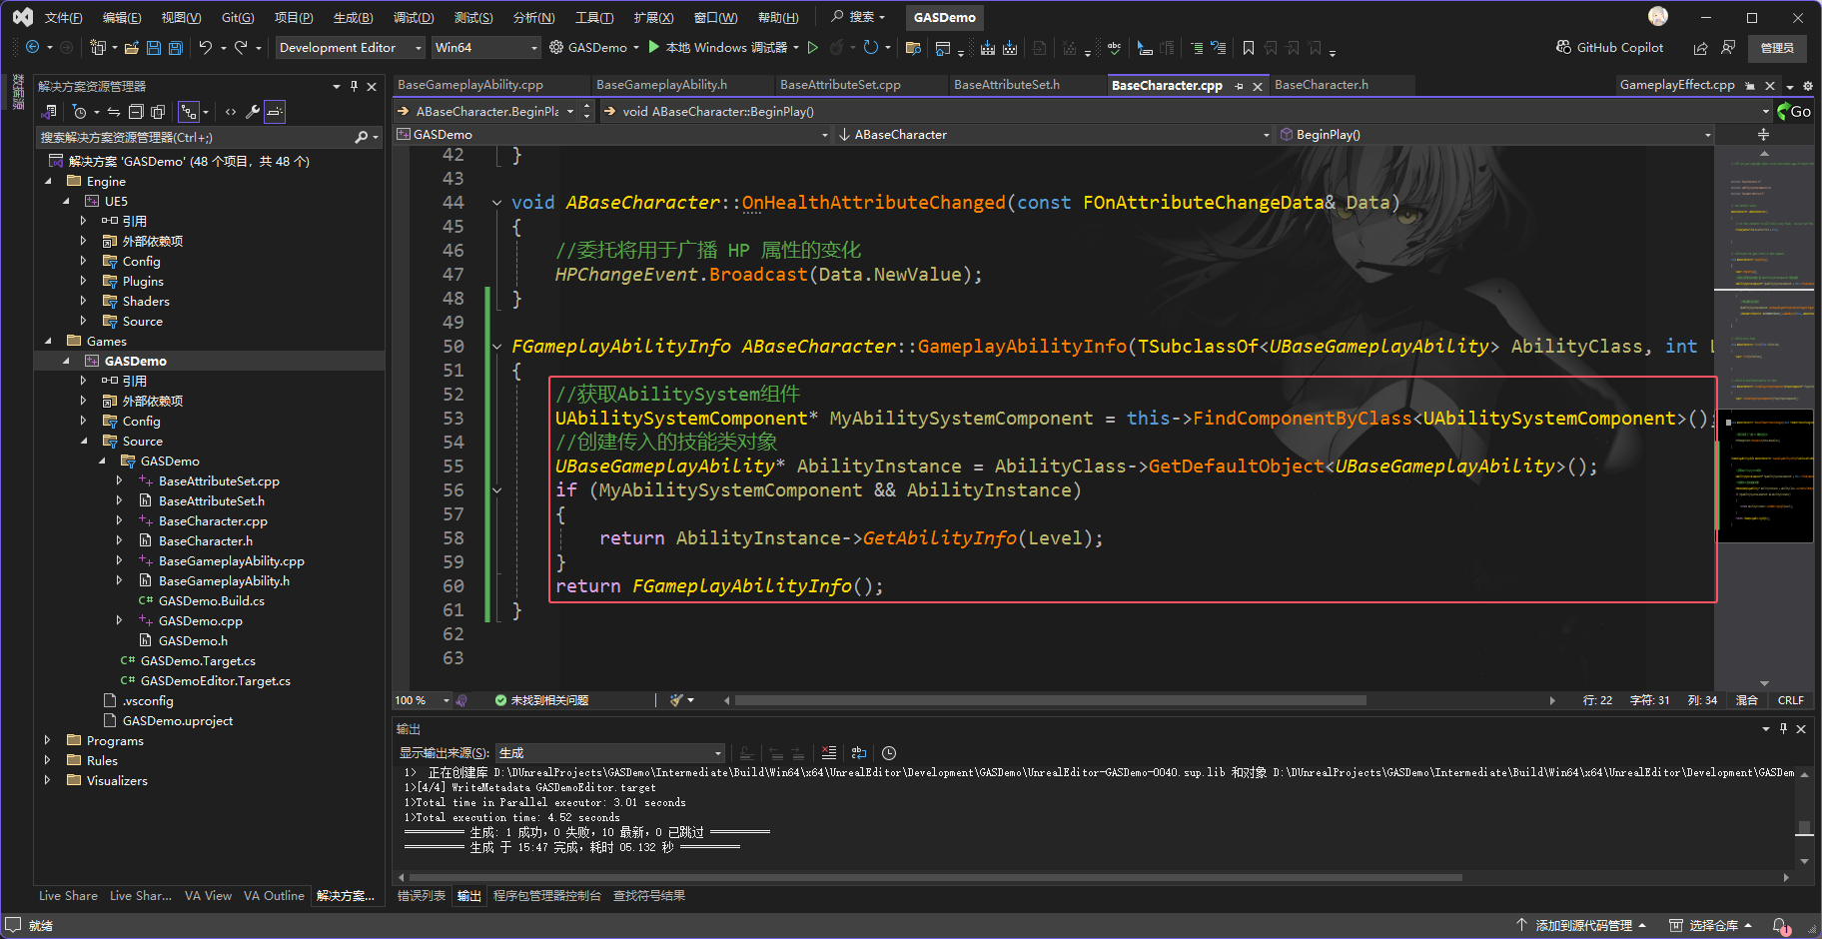The image size is (1822, 939).
Task: Click the Go button in navigation bar
Action: 1794,111
